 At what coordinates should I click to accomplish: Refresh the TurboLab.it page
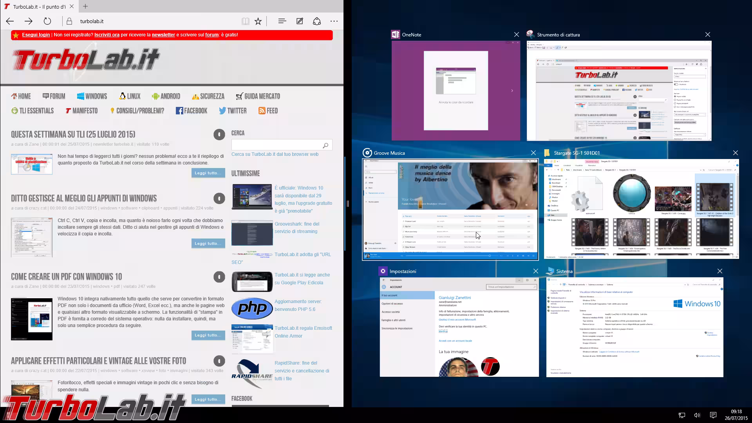point(47,21)
